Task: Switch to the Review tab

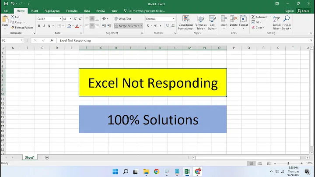Action: pyautogui.click(x=101, y=11)
